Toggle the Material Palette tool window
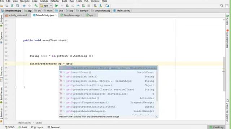The height and width of the screenshot is (129, 231). (x=227, y=39)
